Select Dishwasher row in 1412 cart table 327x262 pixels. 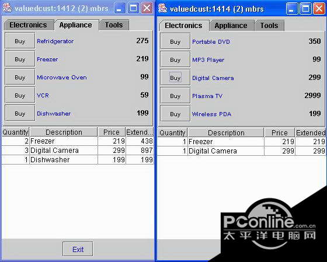tap(78, 160)
